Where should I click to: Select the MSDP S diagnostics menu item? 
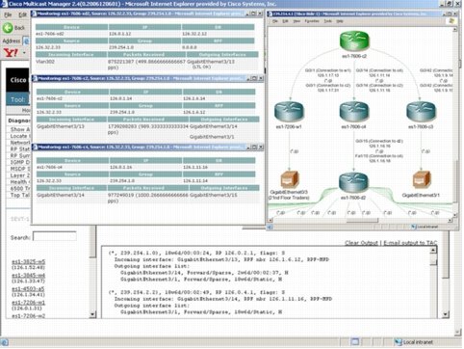pyautogui.click(x=20, y=169)
